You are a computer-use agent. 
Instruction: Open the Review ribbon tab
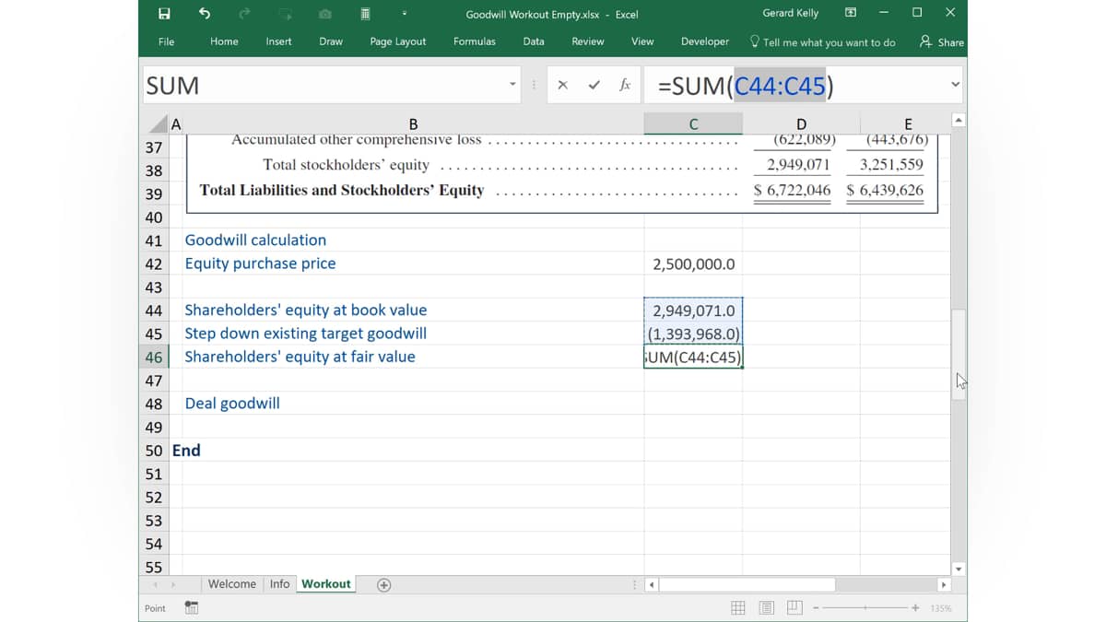tap(587, 41)
